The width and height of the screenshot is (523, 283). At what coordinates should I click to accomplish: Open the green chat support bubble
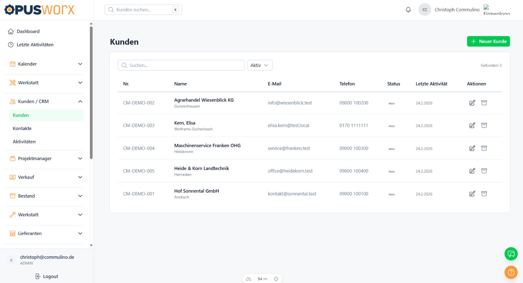pos(511,254)
